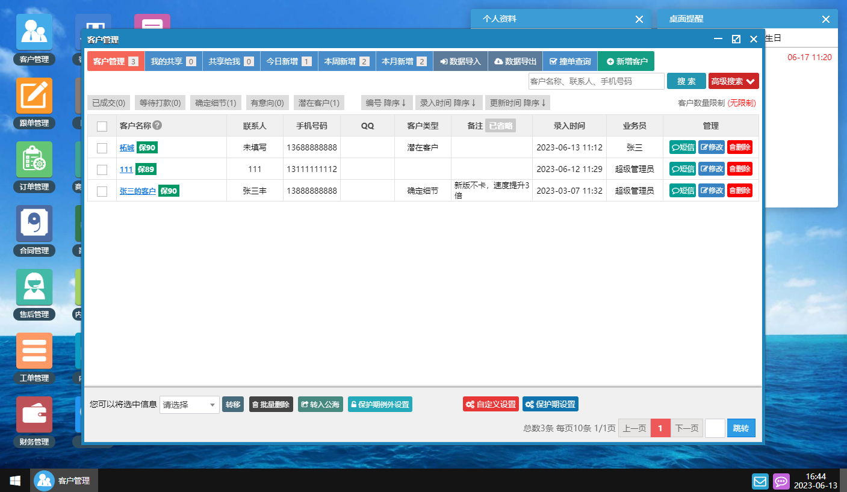Open the 售后管理 module

pos(34,287)
